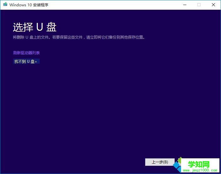The width and height of the screenshot is (221, 174).
Task: Select the 找不到 U 盘 list entry
Action: coord(26,61)
